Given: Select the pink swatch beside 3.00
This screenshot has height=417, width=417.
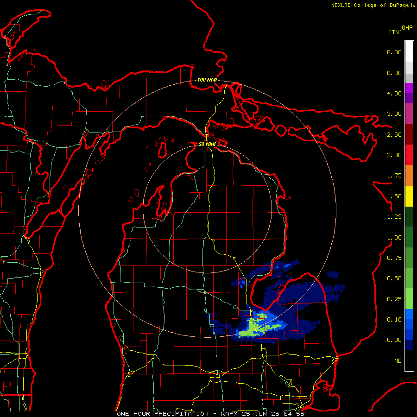Looking at the screenshot, I should click(x=409, y=114).
